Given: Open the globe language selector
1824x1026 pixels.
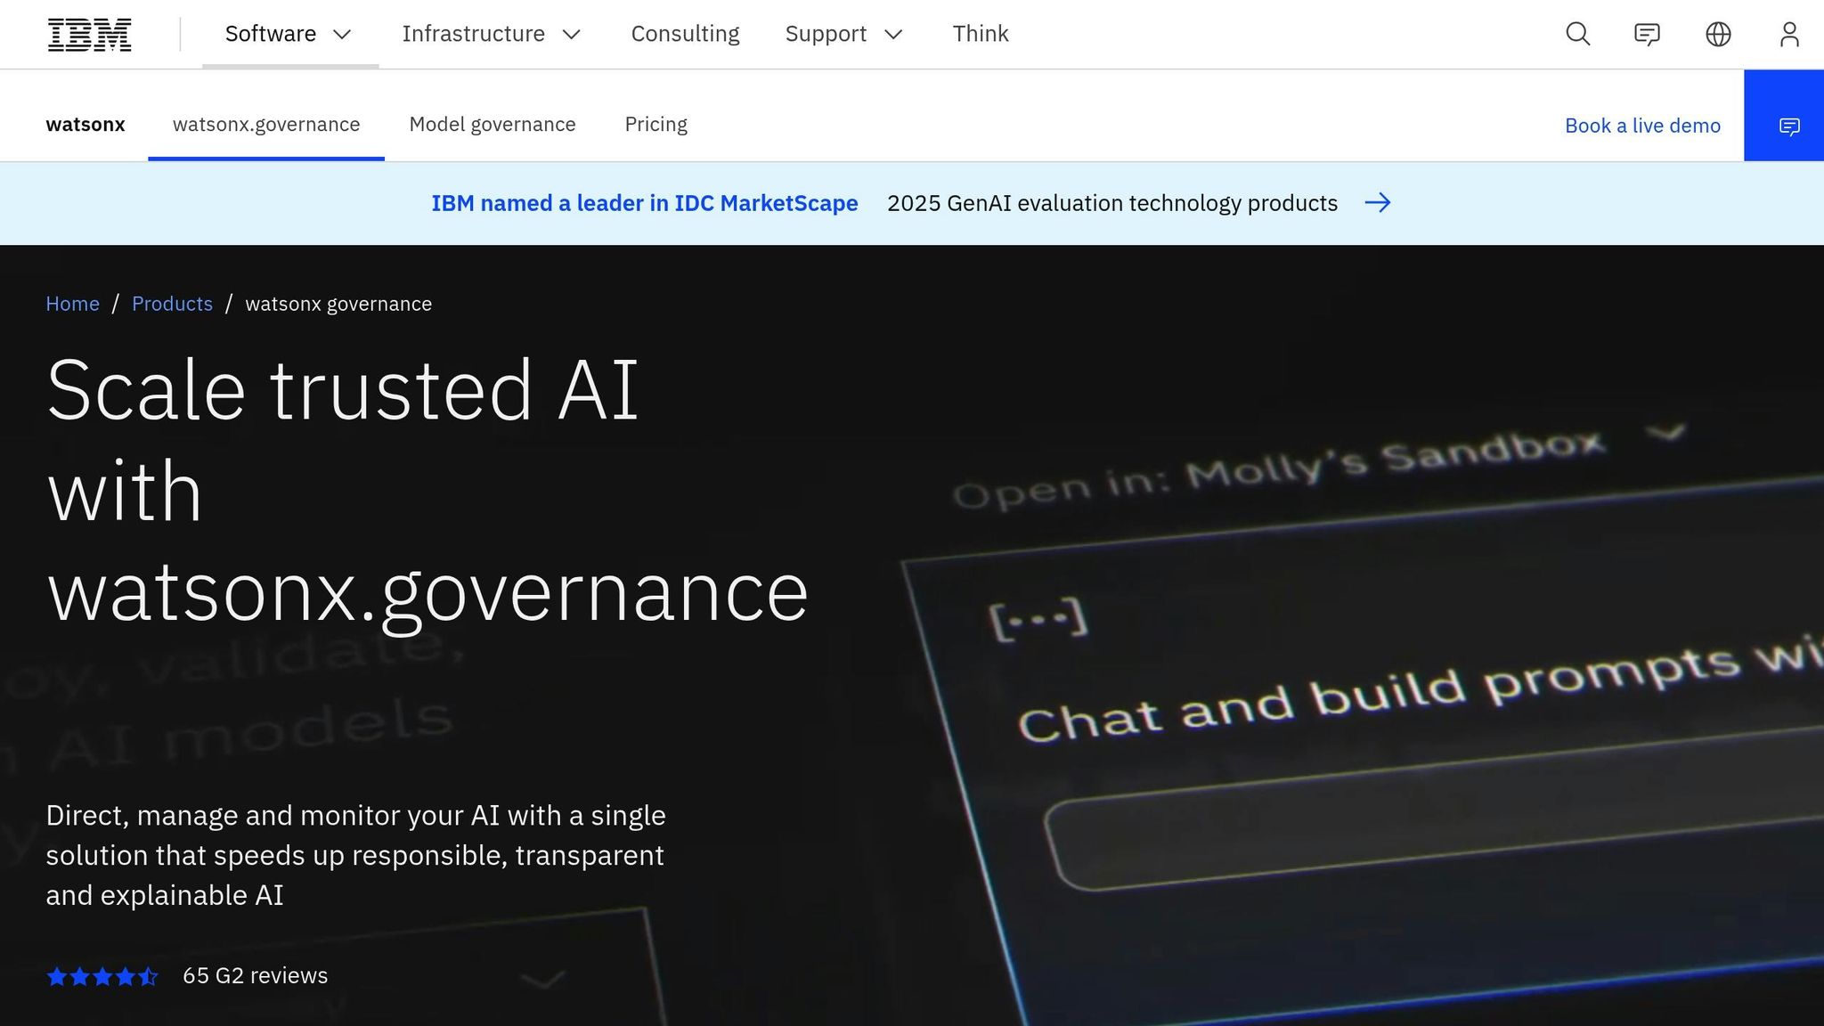Looking at the screenshot, I should coord(1718,34).
